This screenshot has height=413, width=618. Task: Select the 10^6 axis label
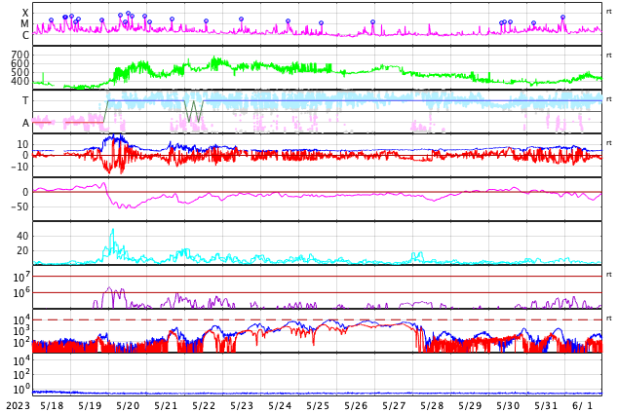coord(21,293)
